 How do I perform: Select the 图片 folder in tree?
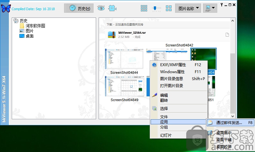[x=29, y=31]
